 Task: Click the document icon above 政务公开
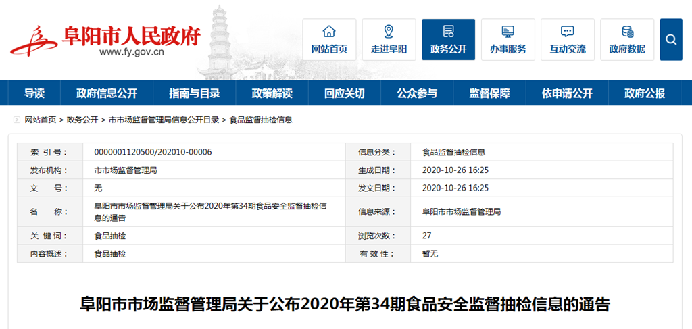[449, 32]
